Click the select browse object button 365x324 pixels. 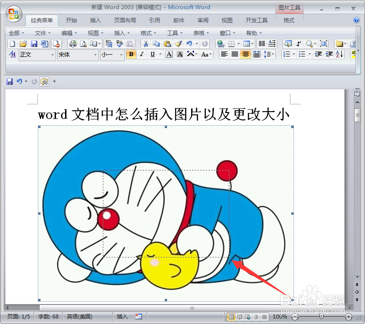click(357, 292)
